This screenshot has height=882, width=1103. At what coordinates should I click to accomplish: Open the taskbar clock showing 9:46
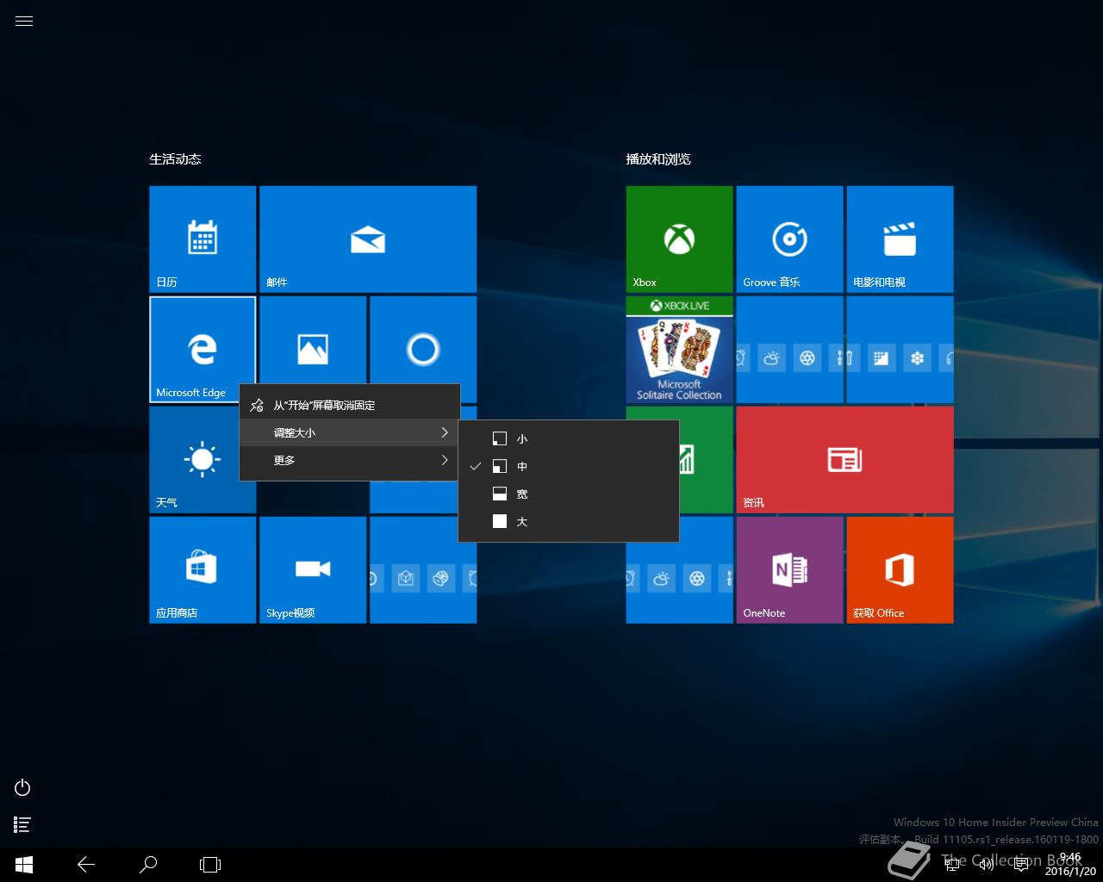tap(1070, 865)
